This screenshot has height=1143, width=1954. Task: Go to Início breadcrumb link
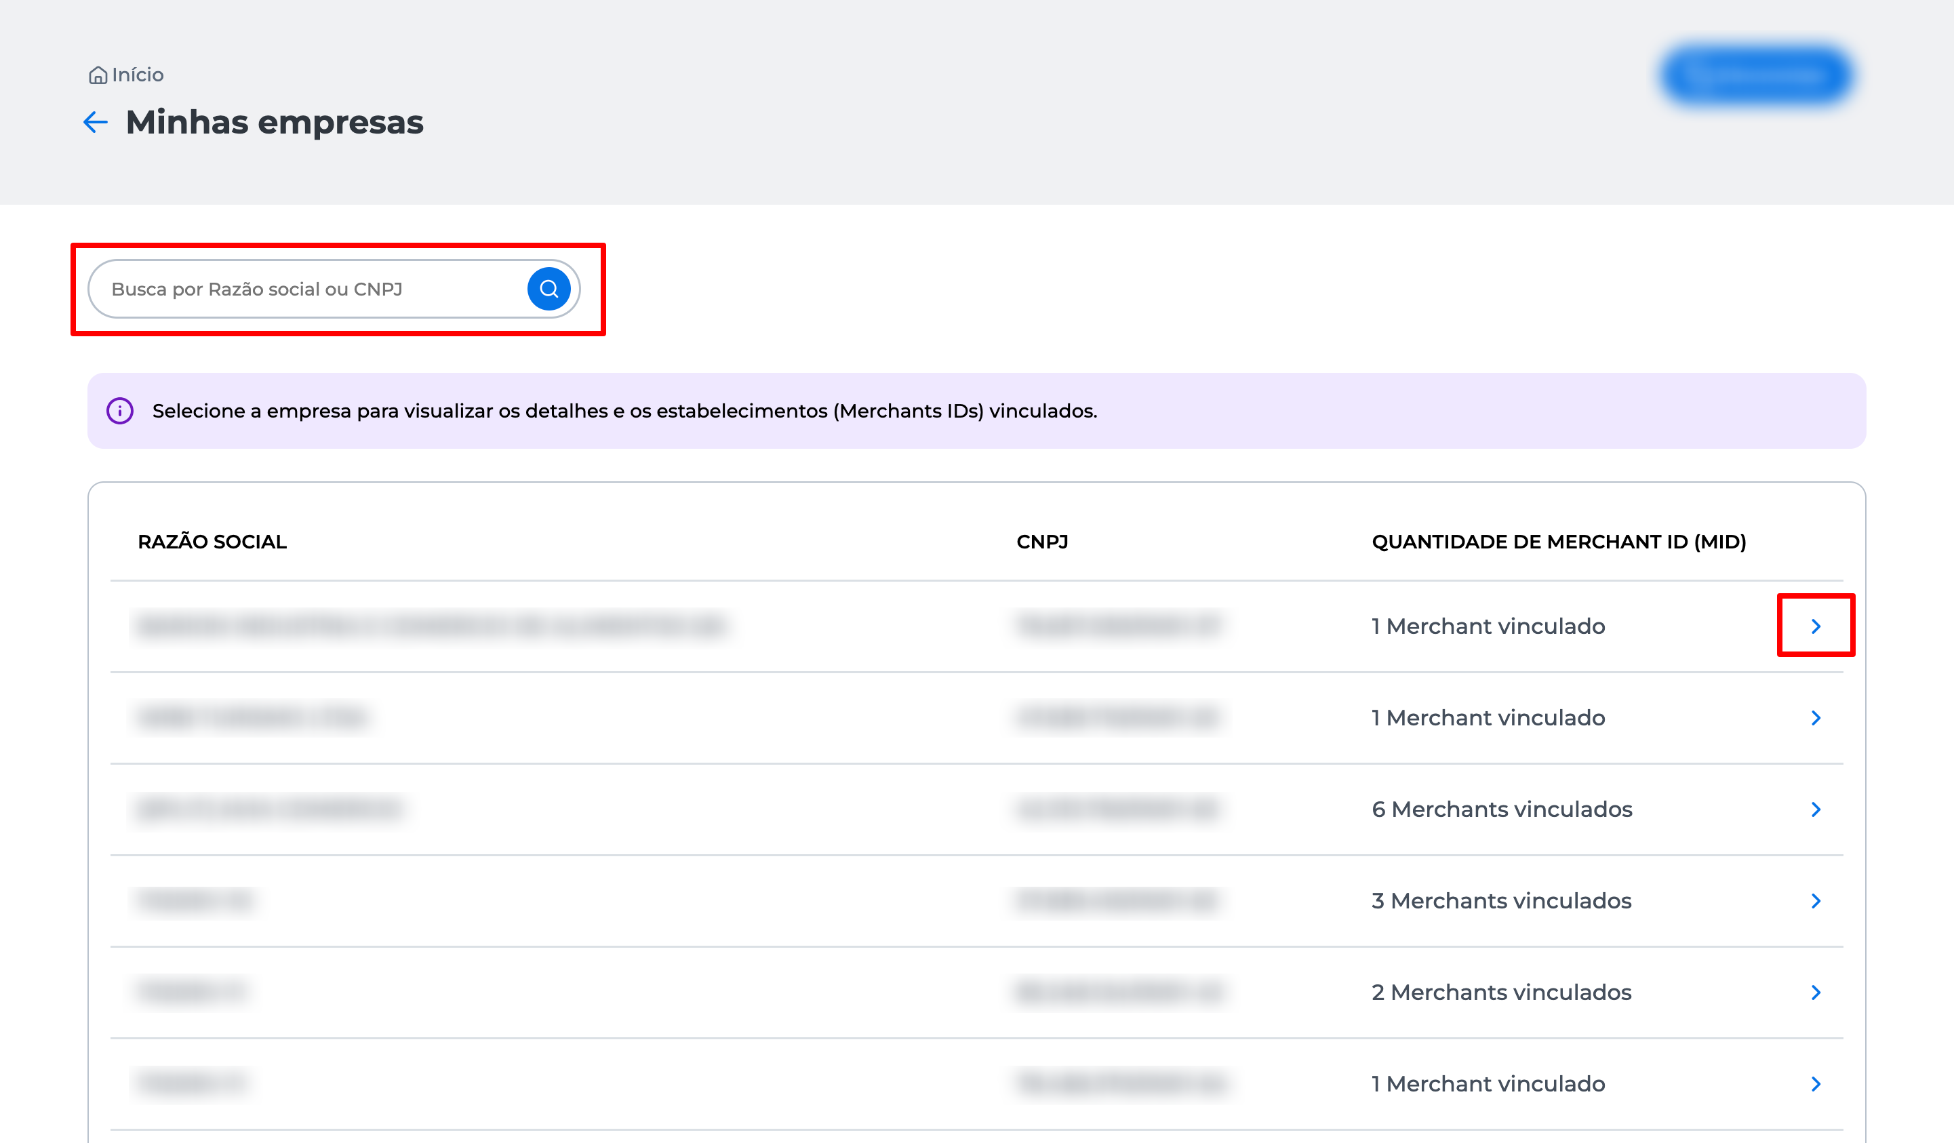click(137, 75)
